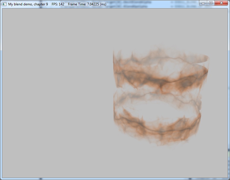Screen dimensions: 230x180
Task: Click the application icon in title bar
Action: (x=4, y=4)
